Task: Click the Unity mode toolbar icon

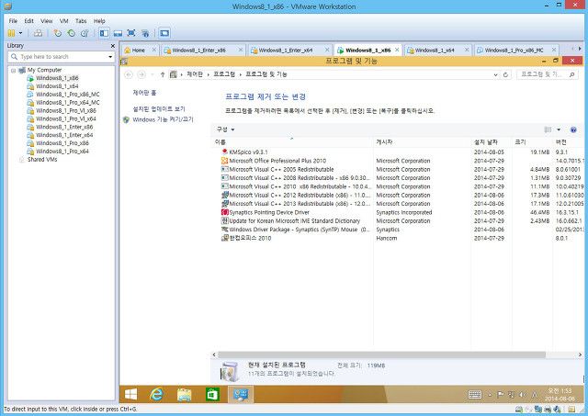Action: point(145,33)
